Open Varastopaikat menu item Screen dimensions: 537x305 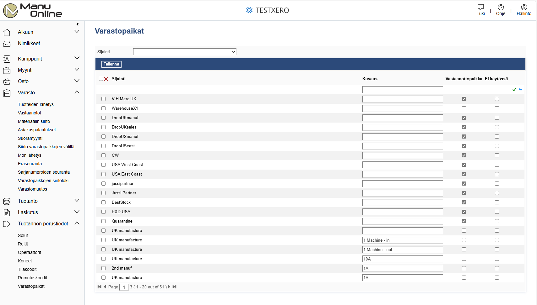pyautogui.click(x=31, y=286)
